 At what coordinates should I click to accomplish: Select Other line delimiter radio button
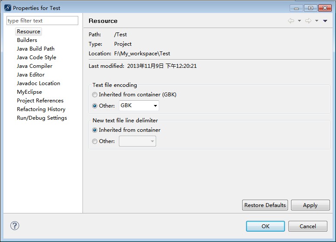[95, 141]
